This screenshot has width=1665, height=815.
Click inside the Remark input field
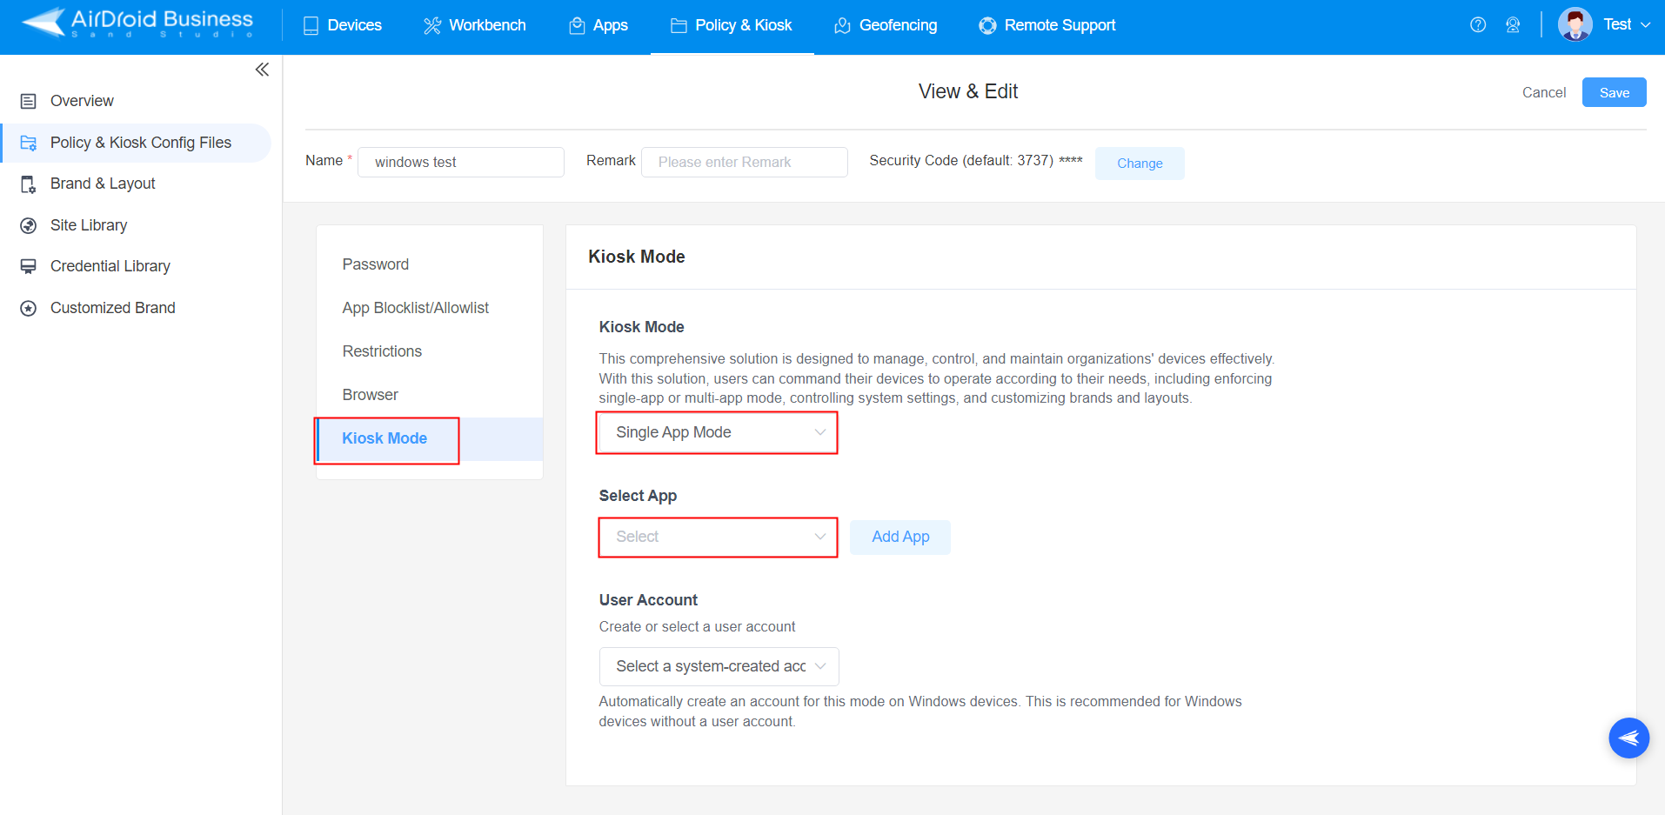coord(744,162)
